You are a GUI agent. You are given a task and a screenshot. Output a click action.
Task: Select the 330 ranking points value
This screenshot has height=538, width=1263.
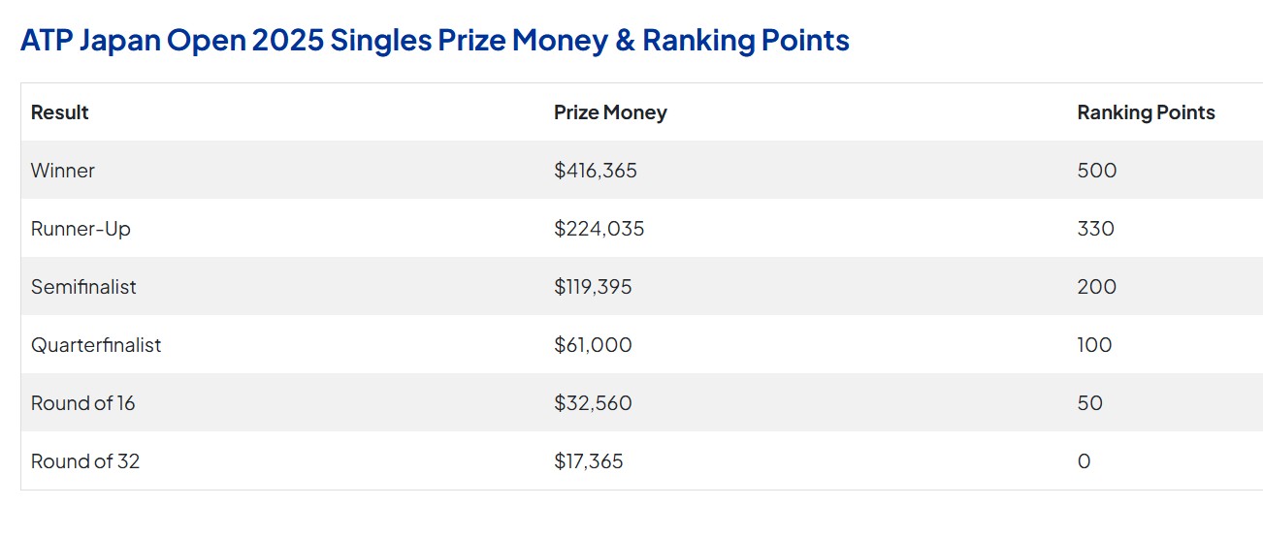1096,229
